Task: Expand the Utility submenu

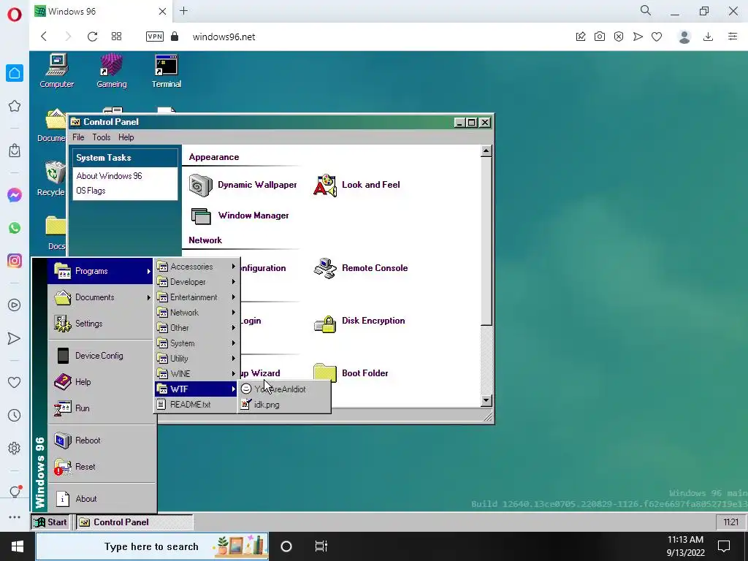Action: [x=196, y=358]
